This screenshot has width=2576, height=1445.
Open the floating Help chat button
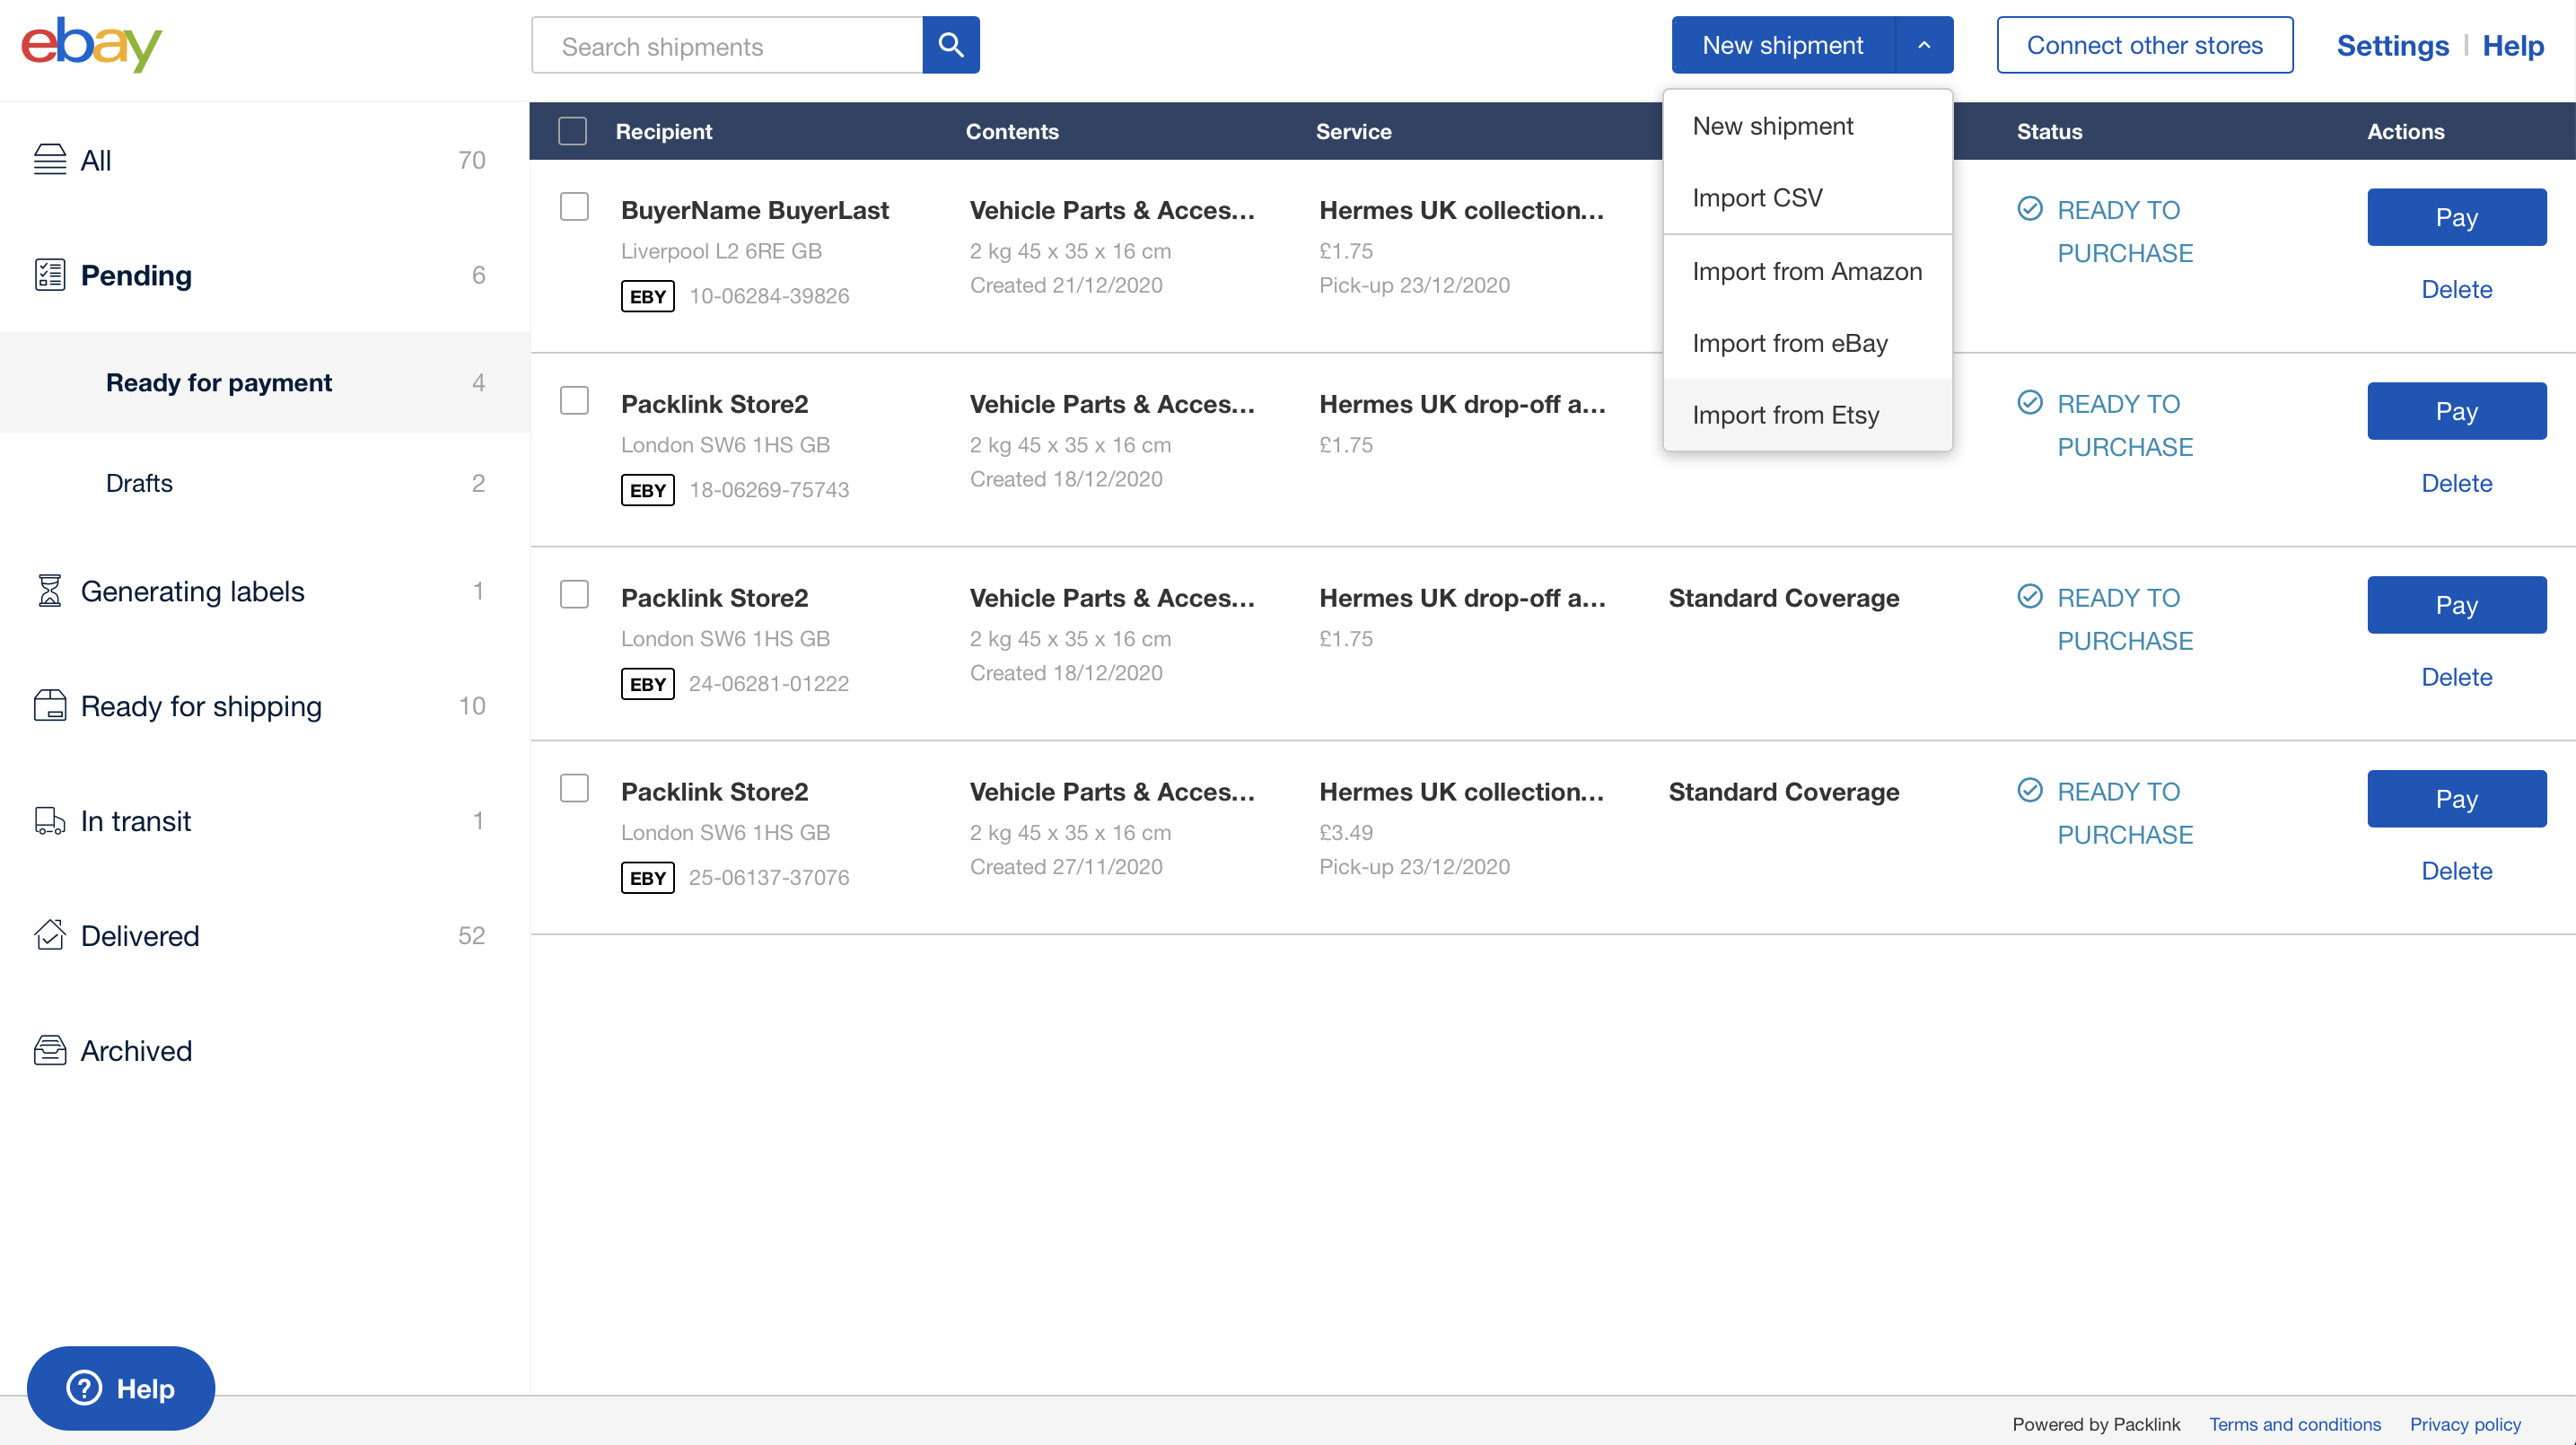coord(121,1388)
